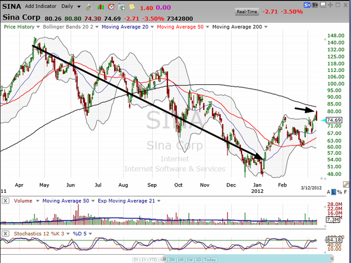Click the 7.3M volume value label
The height and width of the screenshot is (263, 351).
click(x=333, y=220)
